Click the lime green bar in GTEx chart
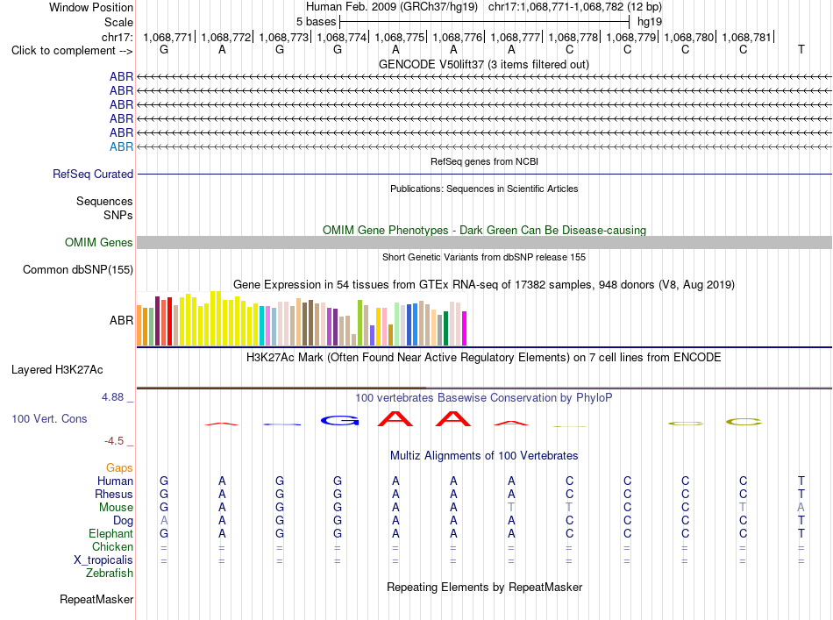 (x=360, y=323)
